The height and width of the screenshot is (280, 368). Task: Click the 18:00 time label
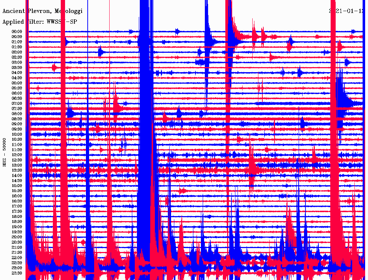click(x=17, y=216)
